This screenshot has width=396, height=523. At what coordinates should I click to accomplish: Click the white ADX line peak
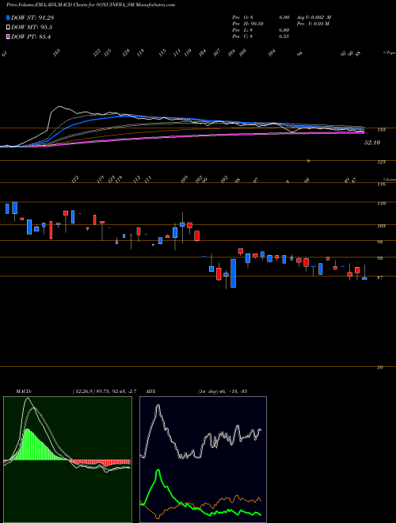158,407
